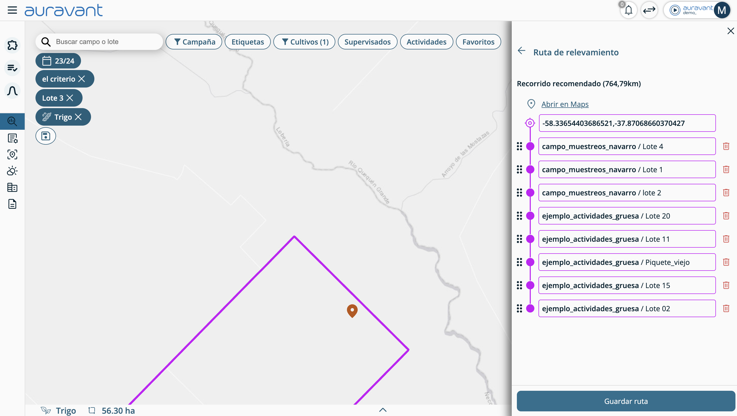Image resolution: width=737 pixels, height=416 pixels.
Task: Click the switch account arrows icon
Action: (x=649, y=10)
